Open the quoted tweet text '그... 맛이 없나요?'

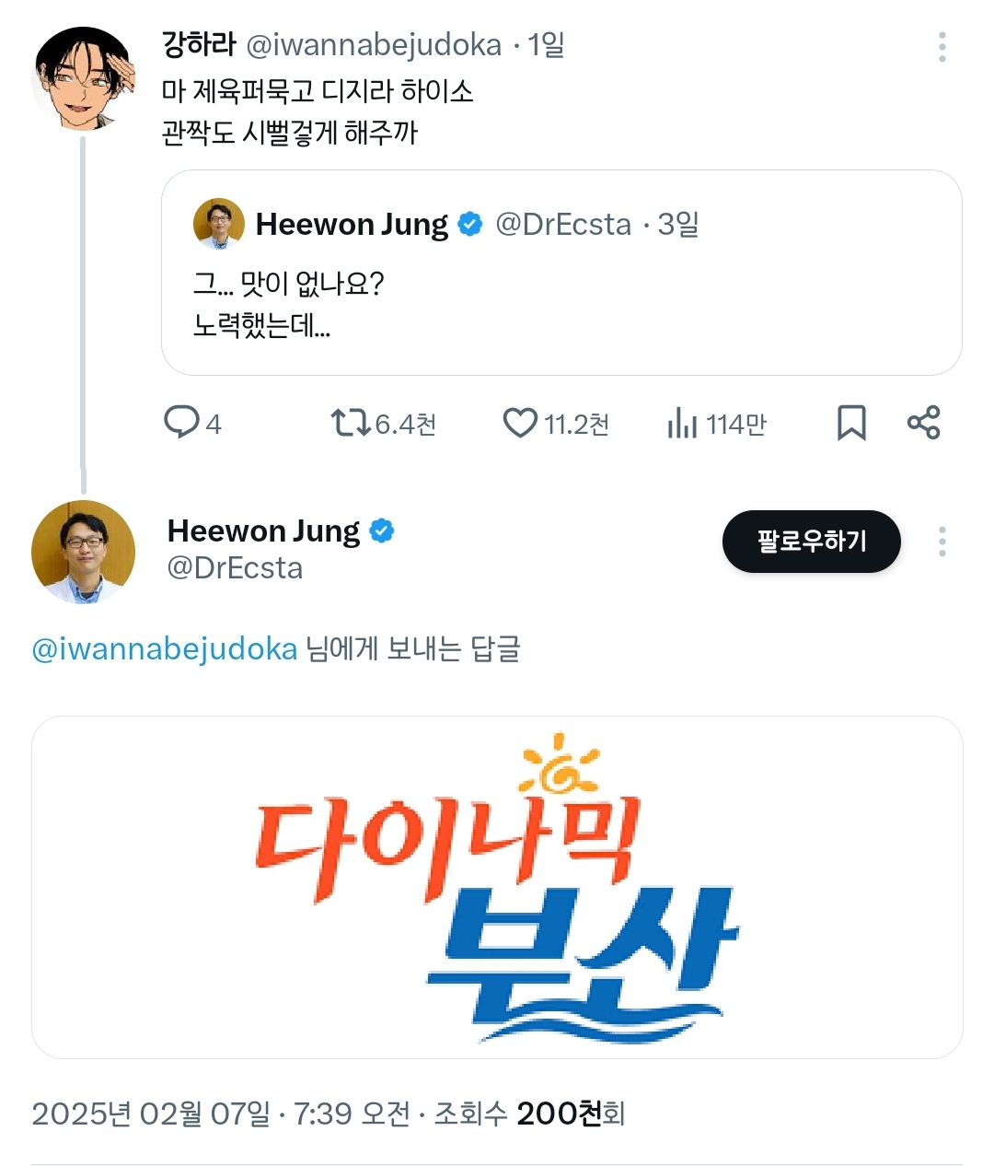pos(288,284)
